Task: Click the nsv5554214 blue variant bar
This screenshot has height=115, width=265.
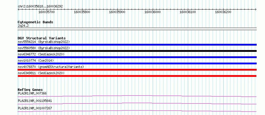Action: [137, 45]
